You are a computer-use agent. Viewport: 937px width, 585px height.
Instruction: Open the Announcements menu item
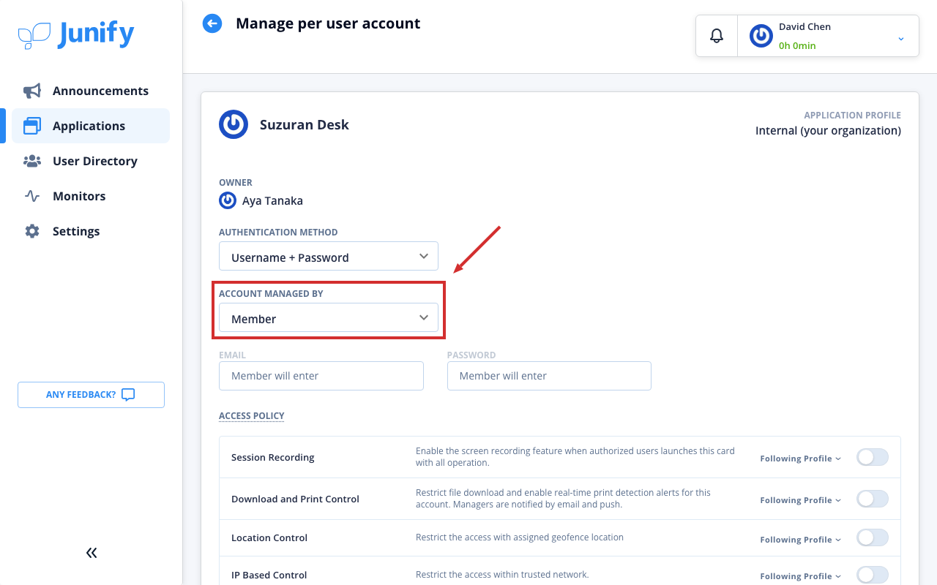coord(91,91)
